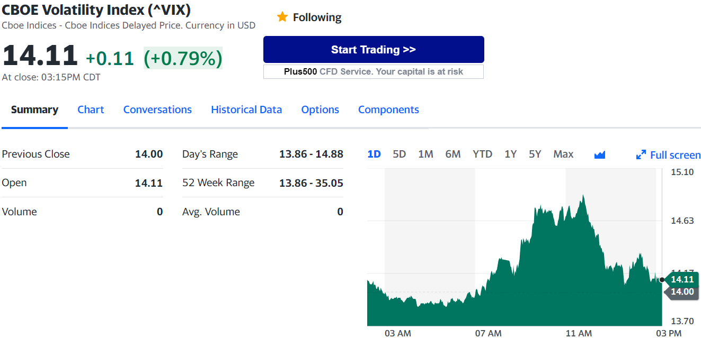The height and width of the screenshot is (338, 701).
Task: Click the 03 PM x-axis label
Action: pos(669,333)
